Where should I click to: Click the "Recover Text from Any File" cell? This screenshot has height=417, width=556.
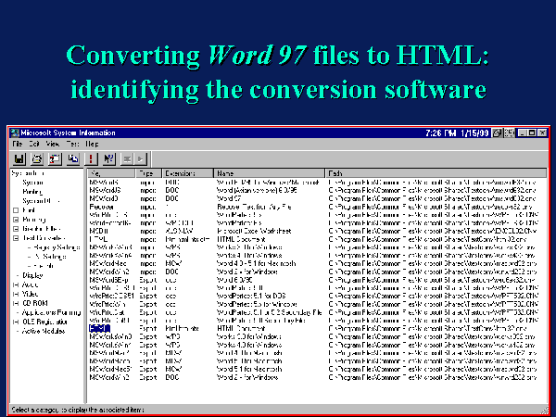coord(254,207)
